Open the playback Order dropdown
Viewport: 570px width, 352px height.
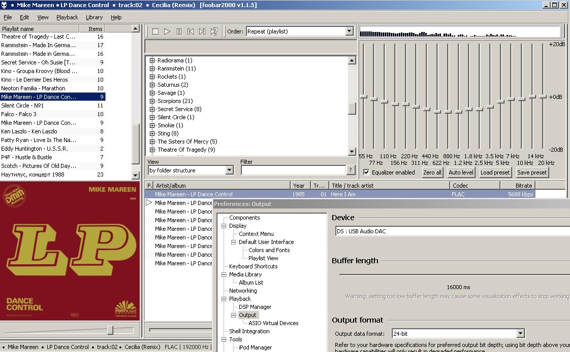coord(350,31)
